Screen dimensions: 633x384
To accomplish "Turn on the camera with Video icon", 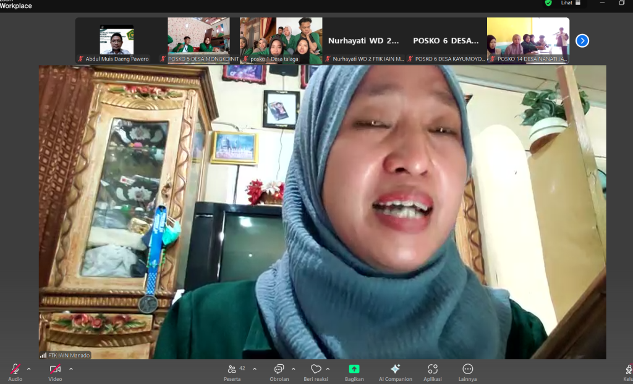I will pos(55,370).
